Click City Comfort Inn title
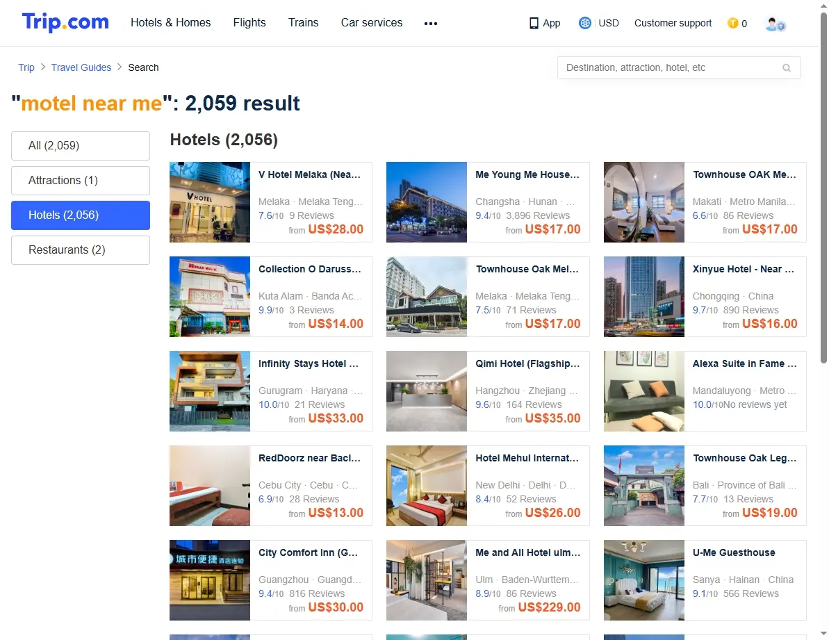The width and height of the screenshot is (829, 640). click(x=309, y=553)
